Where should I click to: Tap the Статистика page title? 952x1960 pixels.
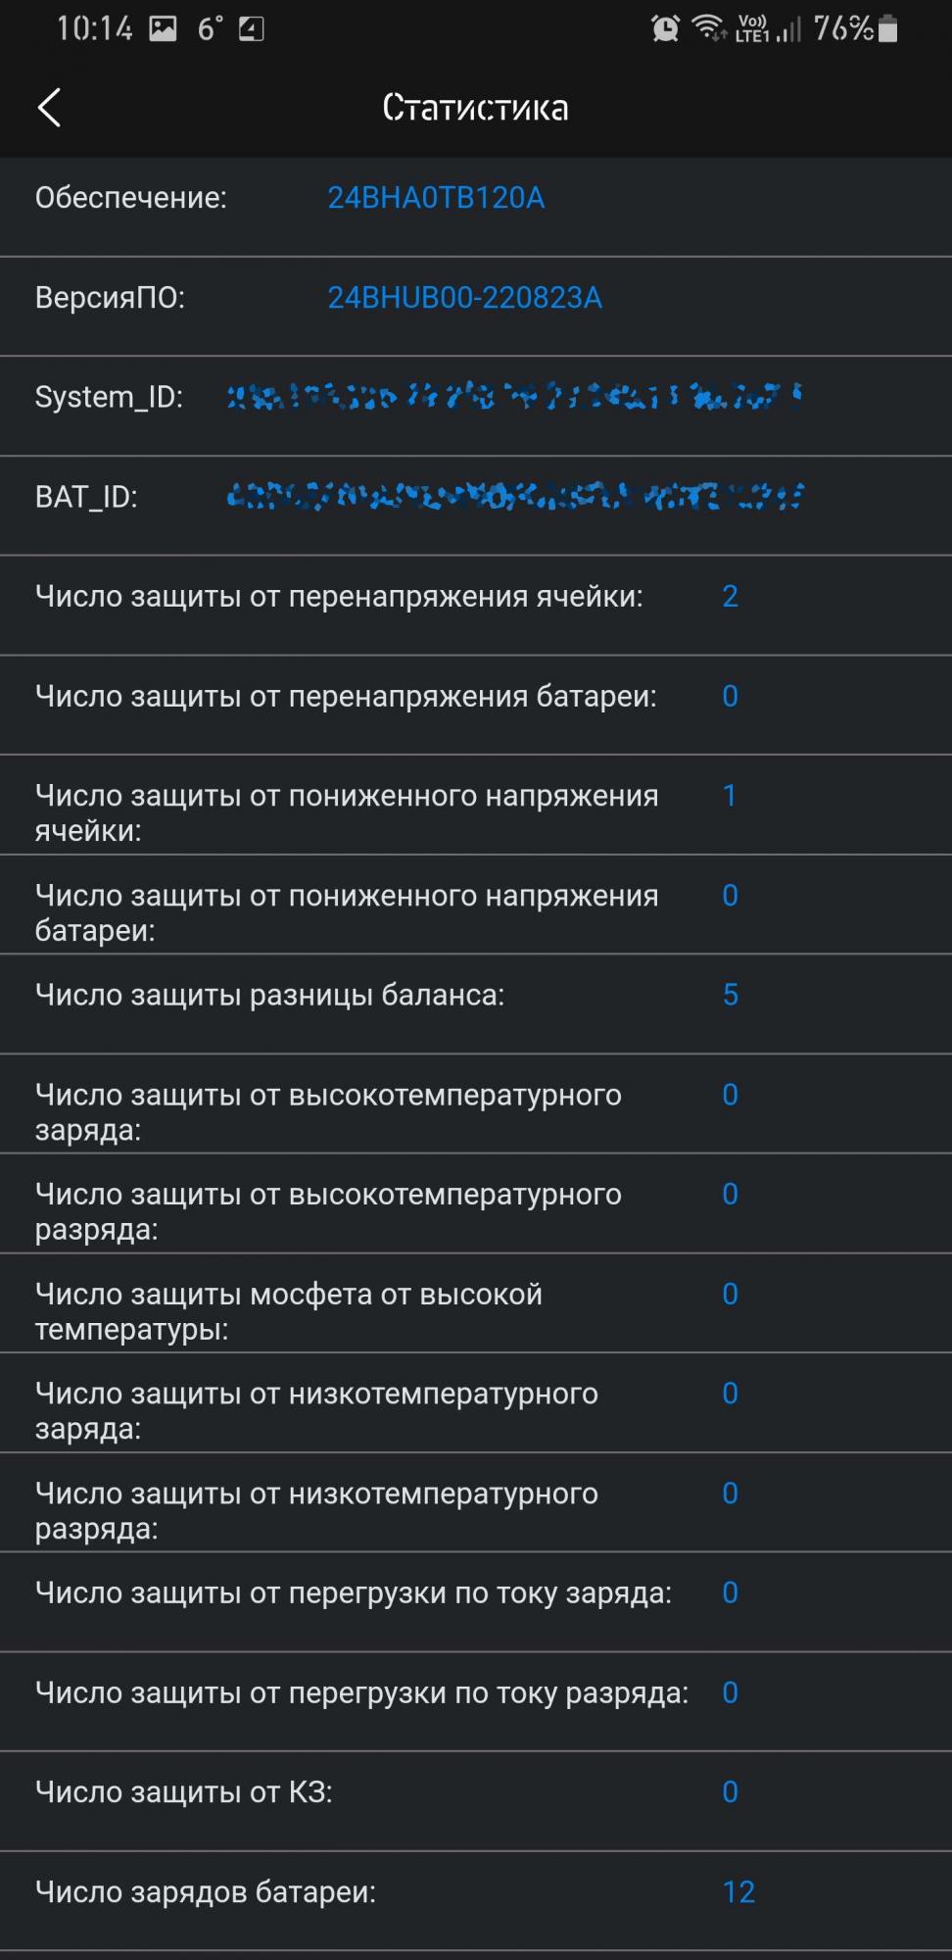475,108
